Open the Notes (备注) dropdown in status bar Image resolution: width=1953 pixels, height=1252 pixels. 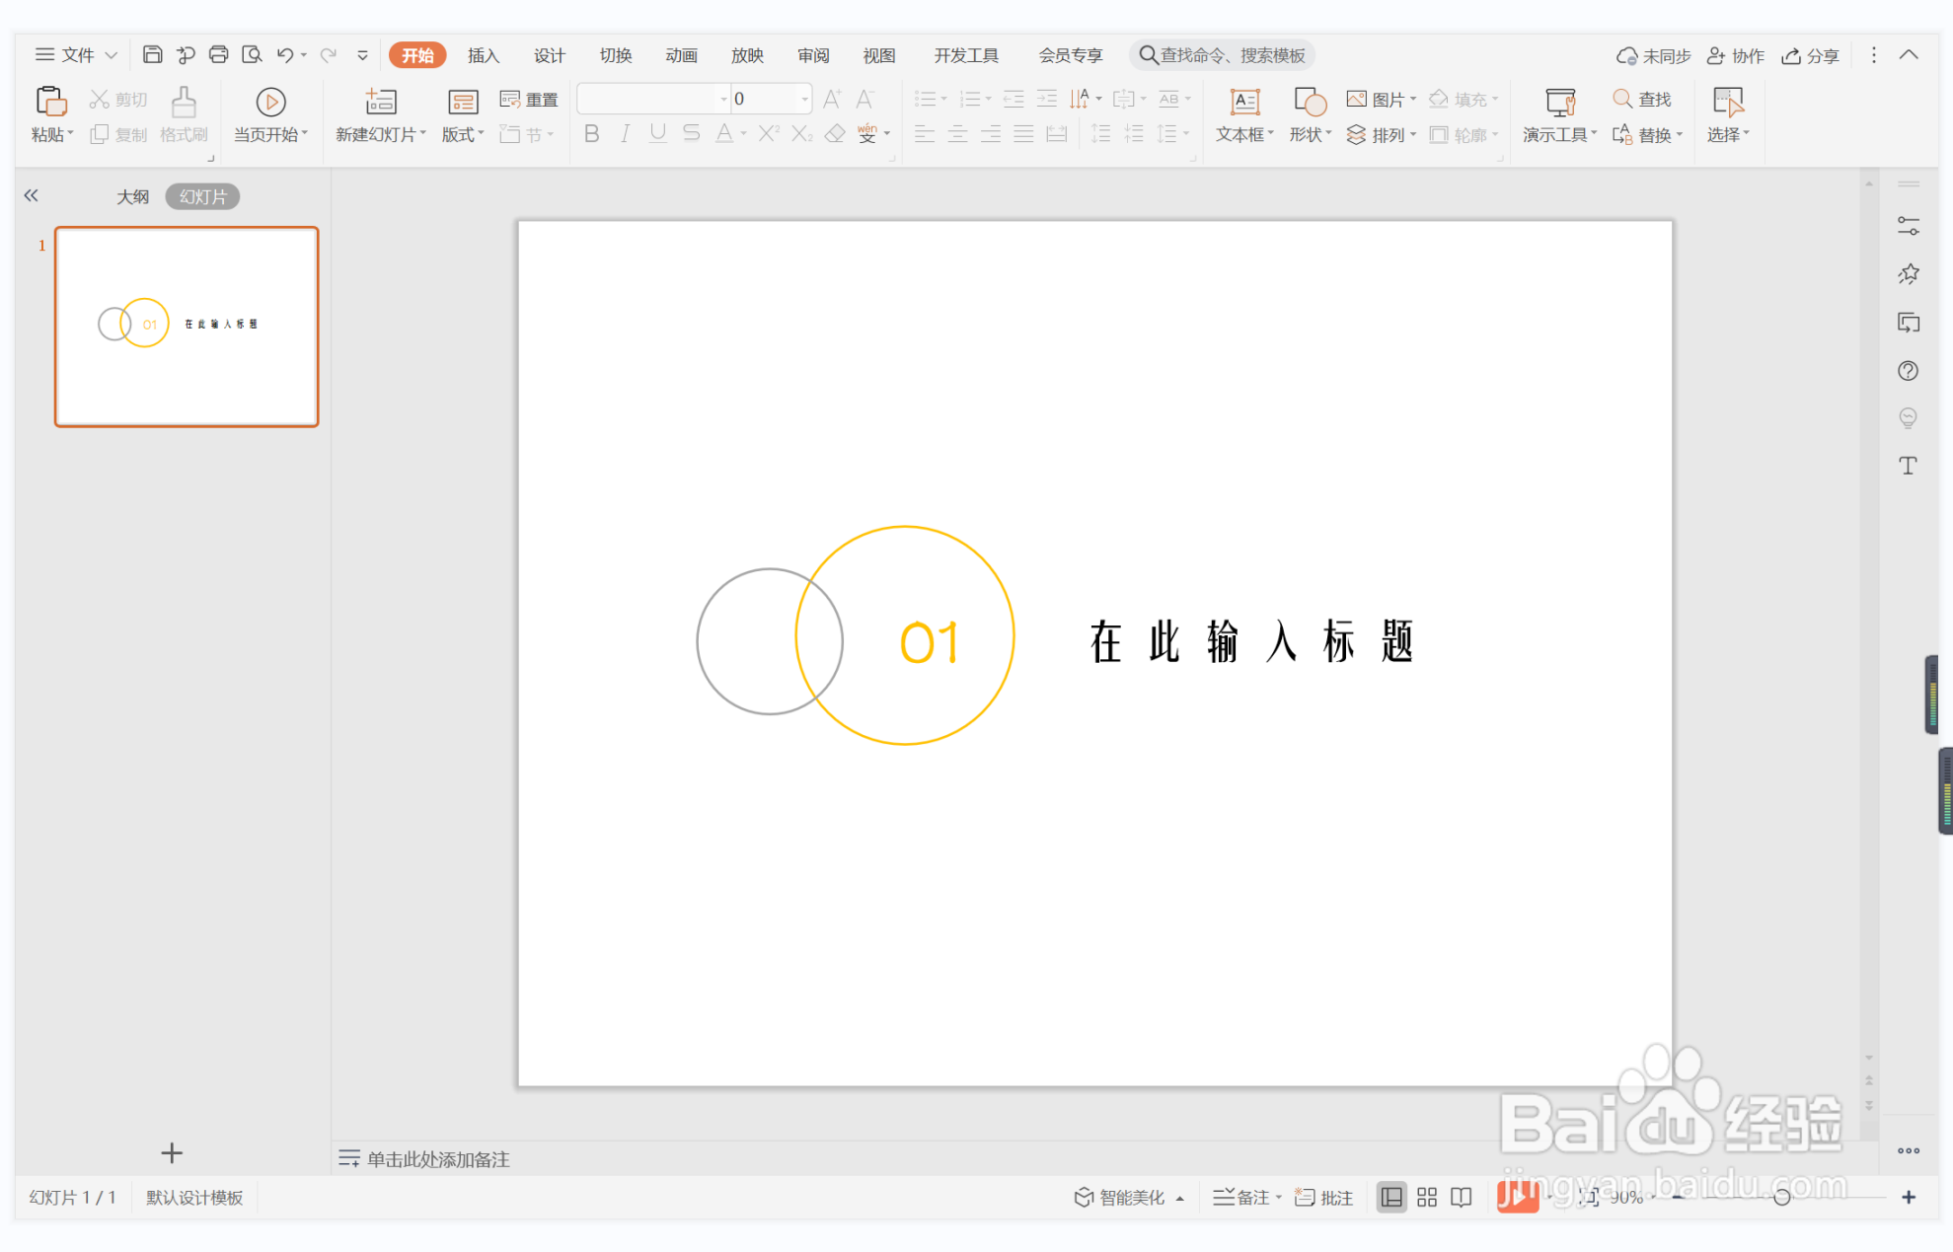(1247, 1197)
